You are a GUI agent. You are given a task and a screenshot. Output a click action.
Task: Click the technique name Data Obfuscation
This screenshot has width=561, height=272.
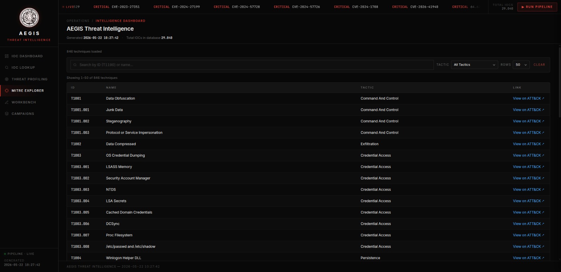point(120,98)
